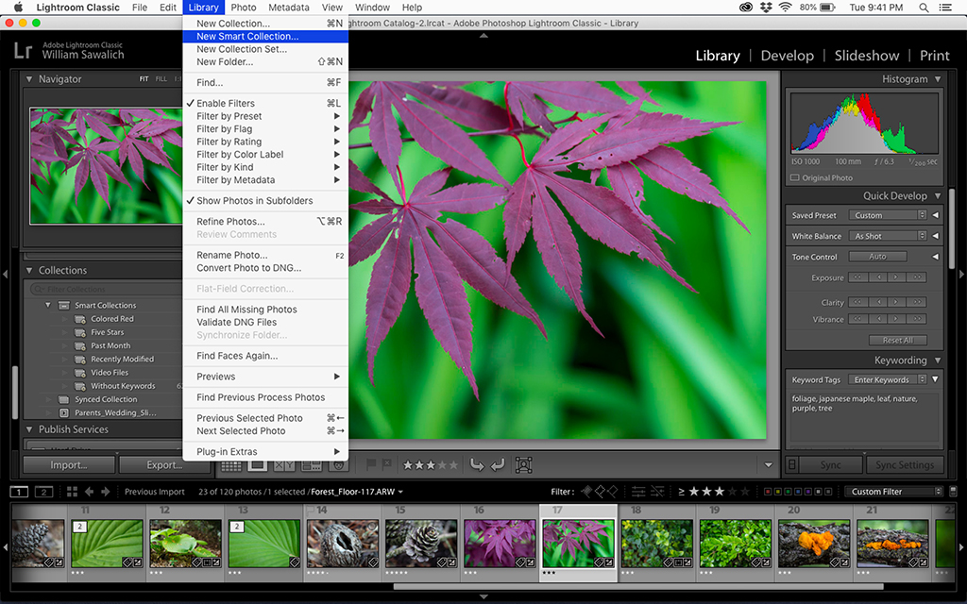Toggle Show Photos in Subfolders
The height and width of the screenshot is (604, 967).
pyautogui.click(x=265, y=201)
